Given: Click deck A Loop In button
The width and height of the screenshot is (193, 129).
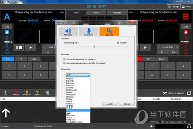Looking at the screenshot, I should (x=47, y=52).
